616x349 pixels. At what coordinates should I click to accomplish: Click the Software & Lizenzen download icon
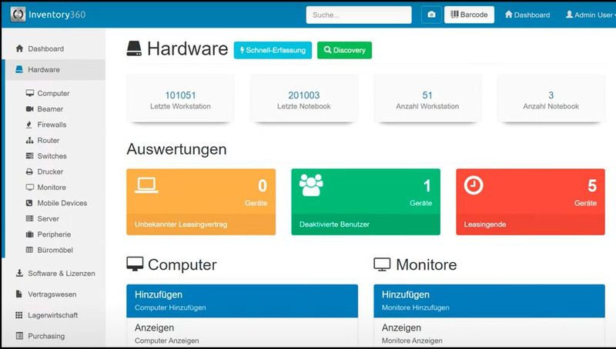click(x=19, y=273)
